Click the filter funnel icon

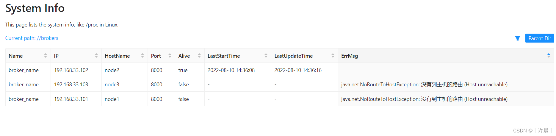coord(518,38)
